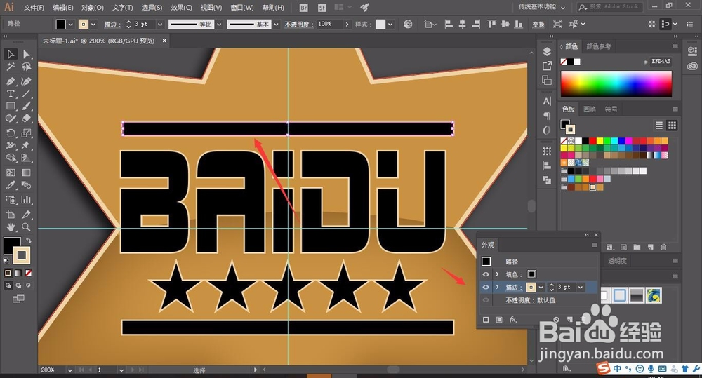
Task: Click 描边 label in control bar
Action: click(112, 25)
